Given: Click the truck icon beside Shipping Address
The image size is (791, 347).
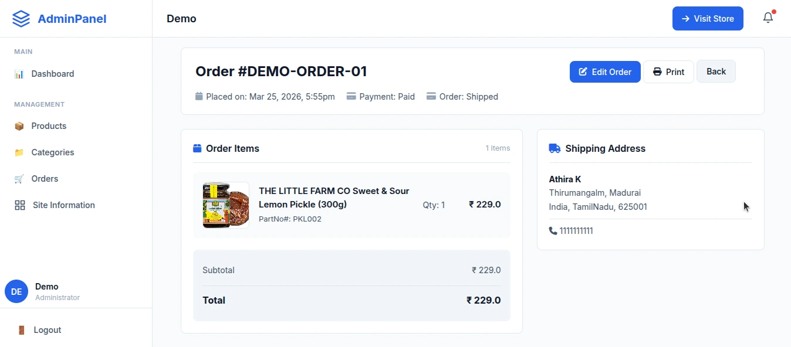Looking at the screenshot, I should tap(554, 148).
